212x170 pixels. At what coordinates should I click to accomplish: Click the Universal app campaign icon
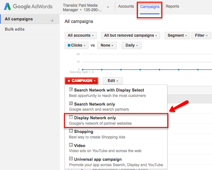(71, 159)
